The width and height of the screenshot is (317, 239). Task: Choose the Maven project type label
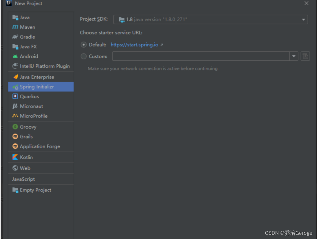27,27
